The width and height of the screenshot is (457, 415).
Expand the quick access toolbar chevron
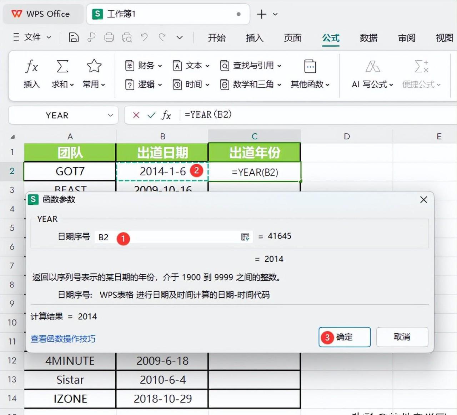(180, 37)
